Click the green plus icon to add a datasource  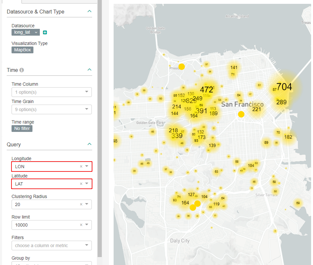(x=45, y=32)
